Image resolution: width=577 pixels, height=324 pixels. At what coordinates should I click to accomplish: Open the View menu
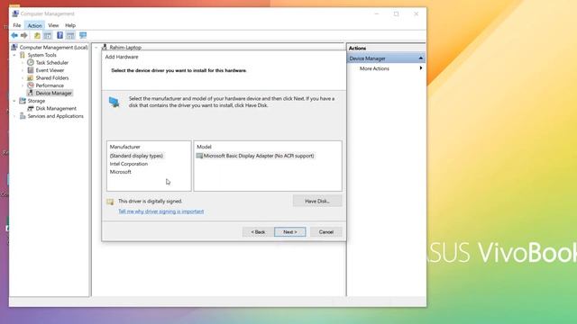click(53, 25)
